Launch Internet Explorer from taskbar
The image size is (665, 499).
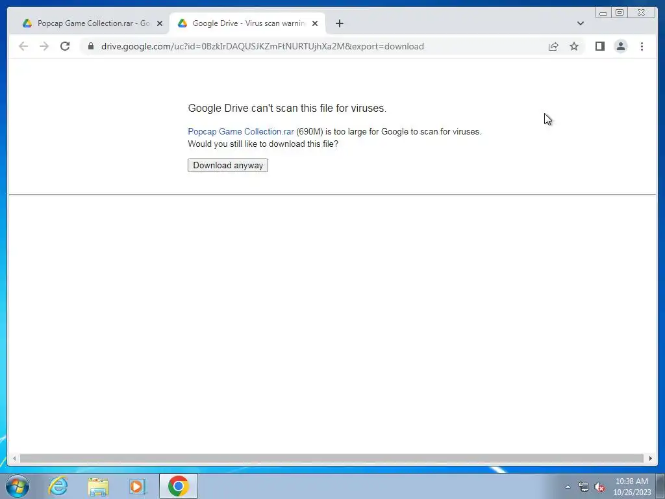pyautogui.click(x=58, y=486)
